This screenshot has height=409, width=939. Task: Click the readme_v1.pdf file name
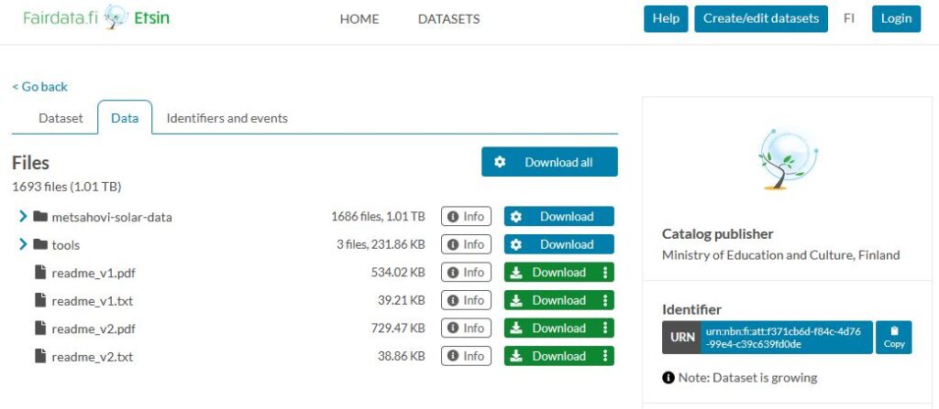[x=93, y=274]
